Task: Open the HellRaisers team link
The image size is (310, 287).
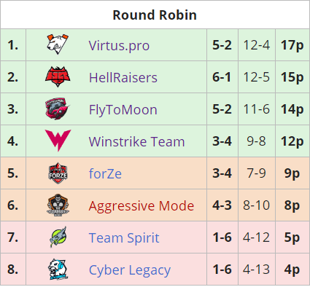Action: click(x=123, y=77)
